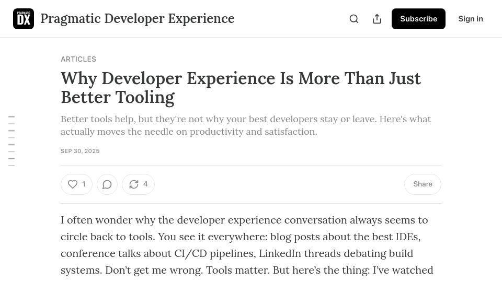The height and width of the screenshot is (282, 502).
Task: Restack the post with circular arrows button
Action: [138, 184]
